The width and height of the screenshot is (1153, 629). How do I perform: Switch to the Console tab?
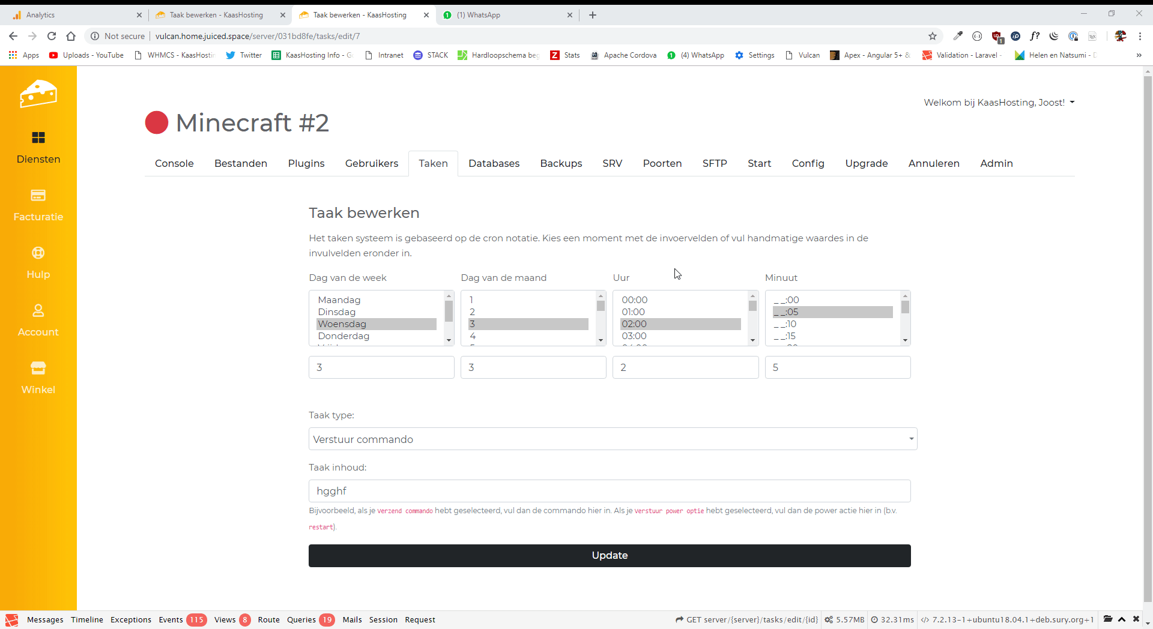pyautogui.click(x=174, y=163)
